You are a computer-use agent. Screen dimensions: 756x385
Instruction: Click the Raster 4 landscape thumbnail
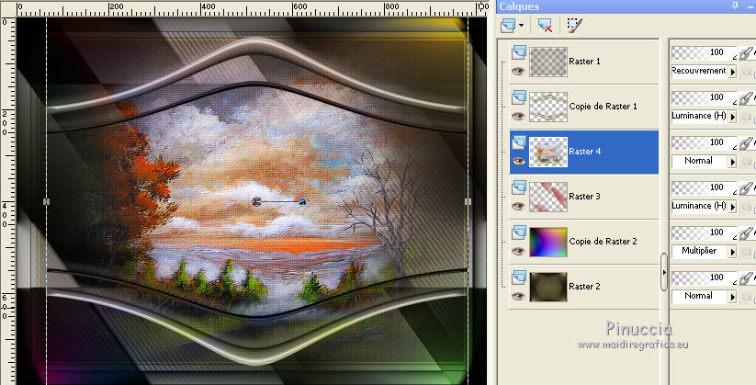(548, 152)
